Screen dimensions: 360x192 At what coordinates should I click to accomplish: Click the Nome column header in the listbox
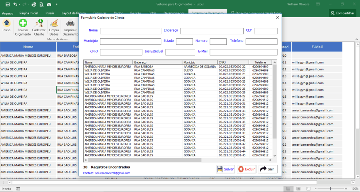point(108,62)
